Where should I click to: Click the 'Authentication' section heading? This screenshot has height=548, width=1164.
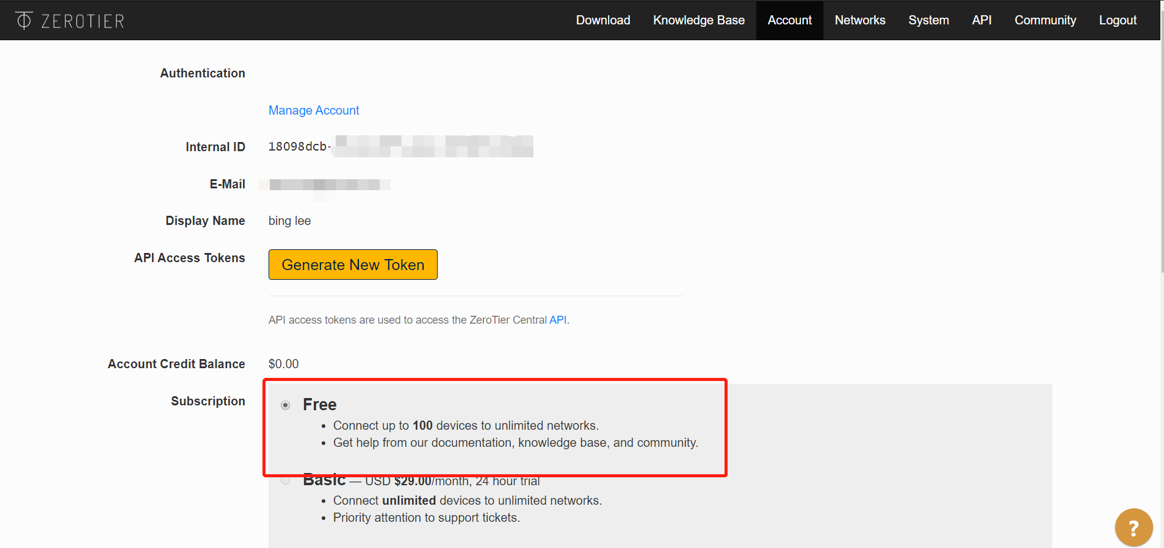click(203, 73)
